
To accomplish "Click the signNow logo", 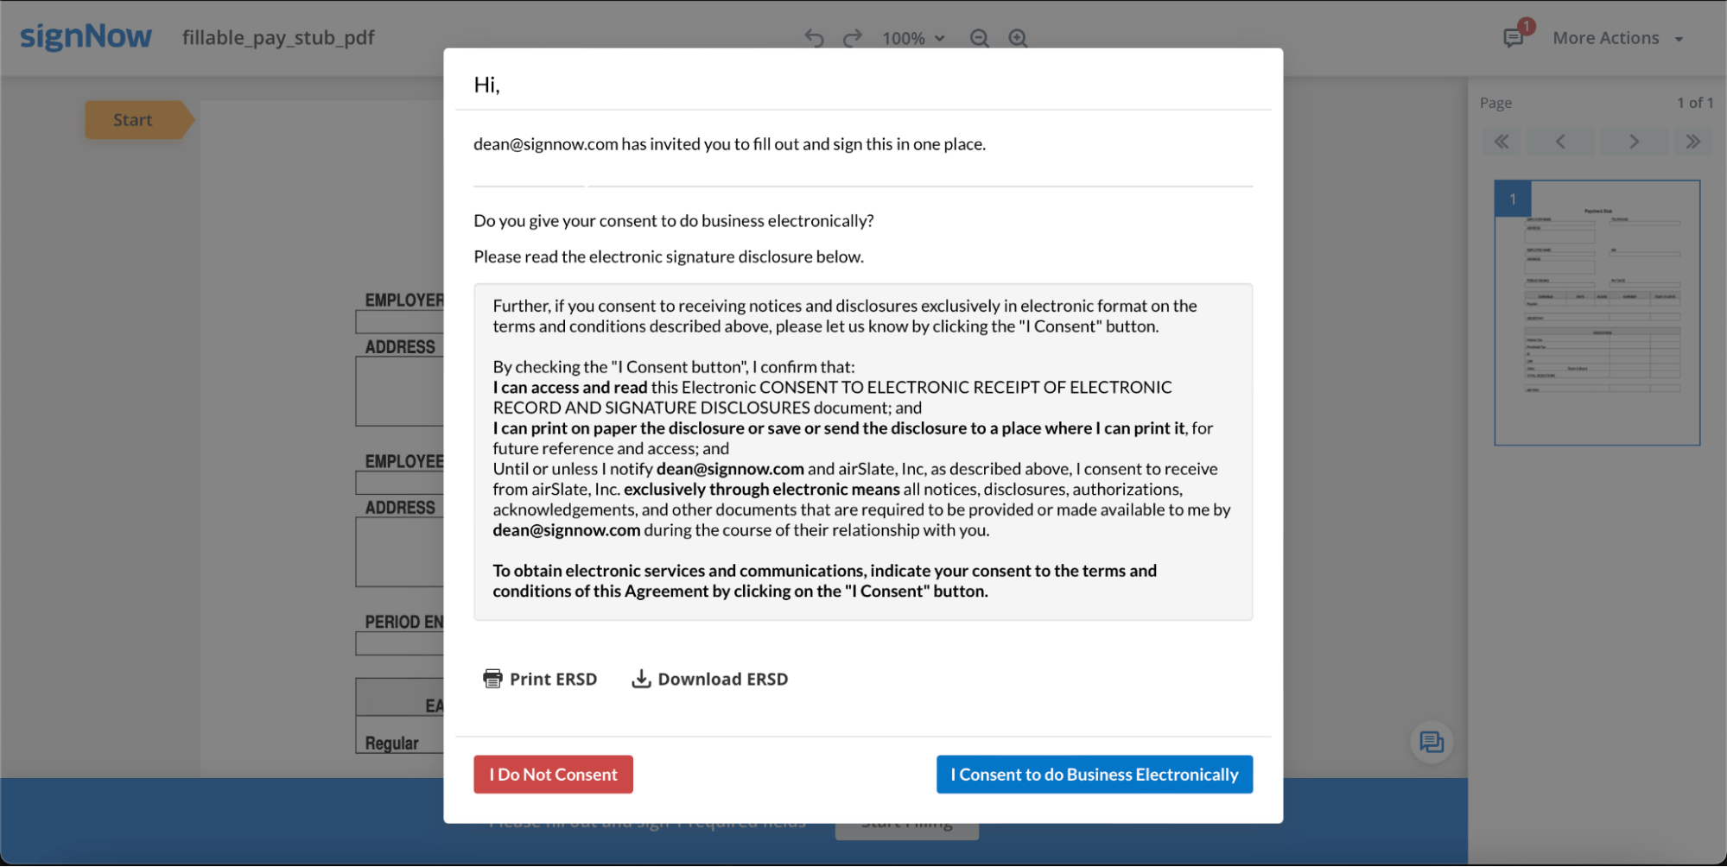I will coord(86,36).
